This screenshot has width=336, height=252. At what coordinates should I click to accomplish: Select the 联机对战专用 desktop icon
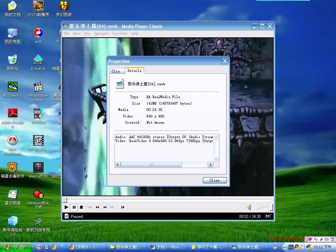click(38, 224)
